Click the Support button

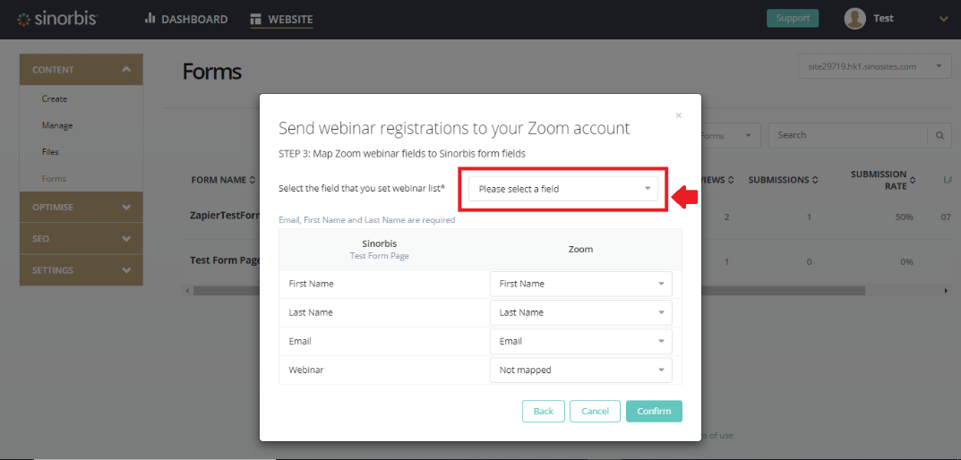coord(793,19)
